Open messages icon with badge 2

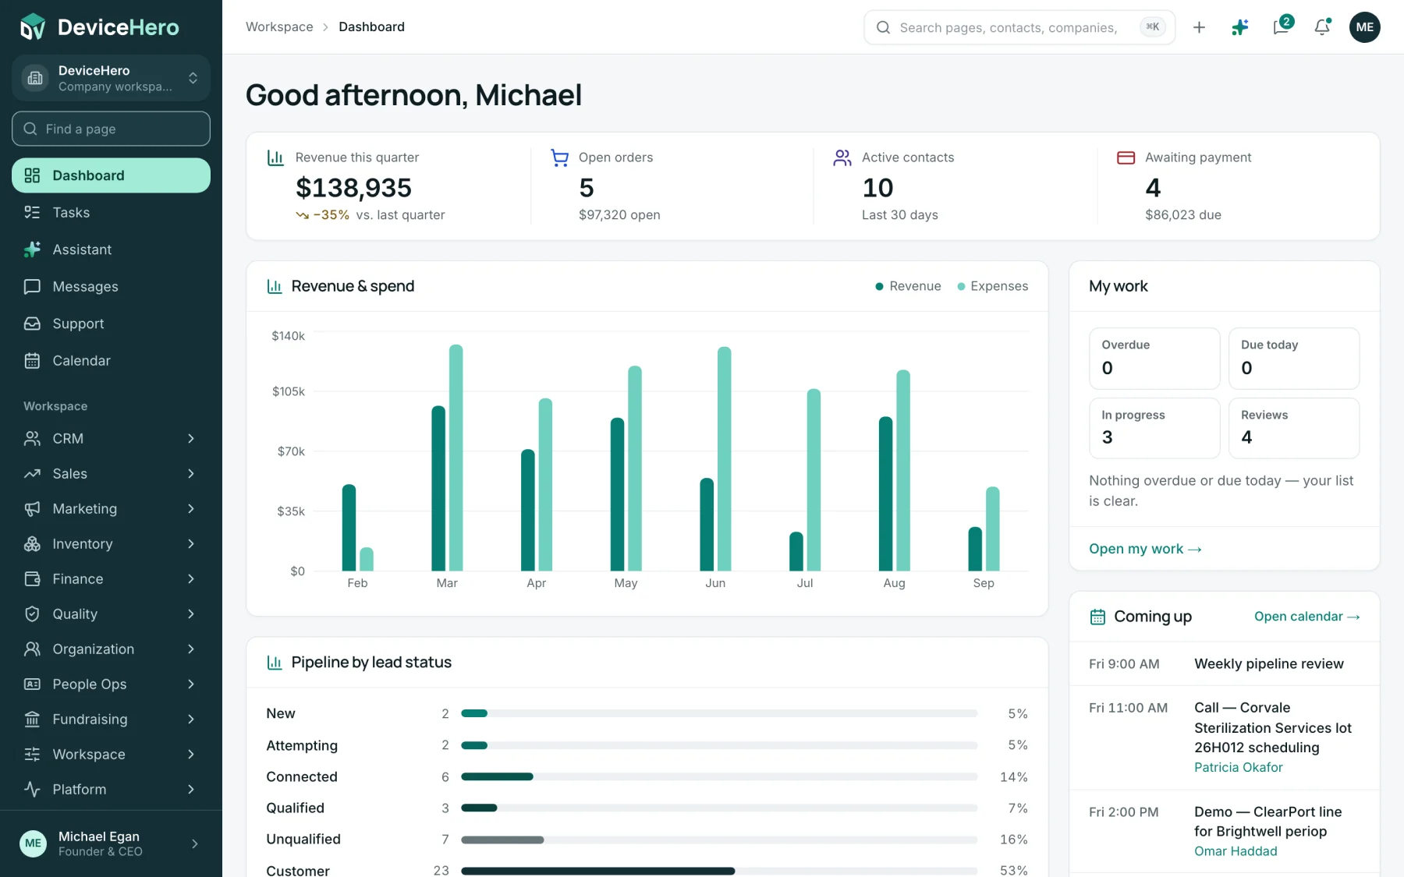tap(1282, 27)
